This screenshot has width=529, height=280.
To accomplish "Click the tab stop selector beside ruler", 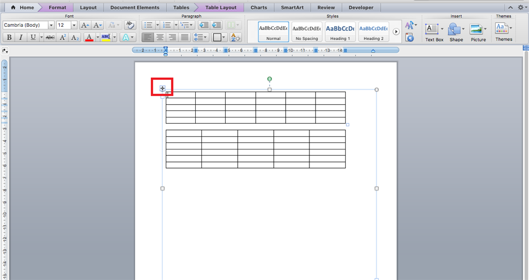I will (5, 51).
